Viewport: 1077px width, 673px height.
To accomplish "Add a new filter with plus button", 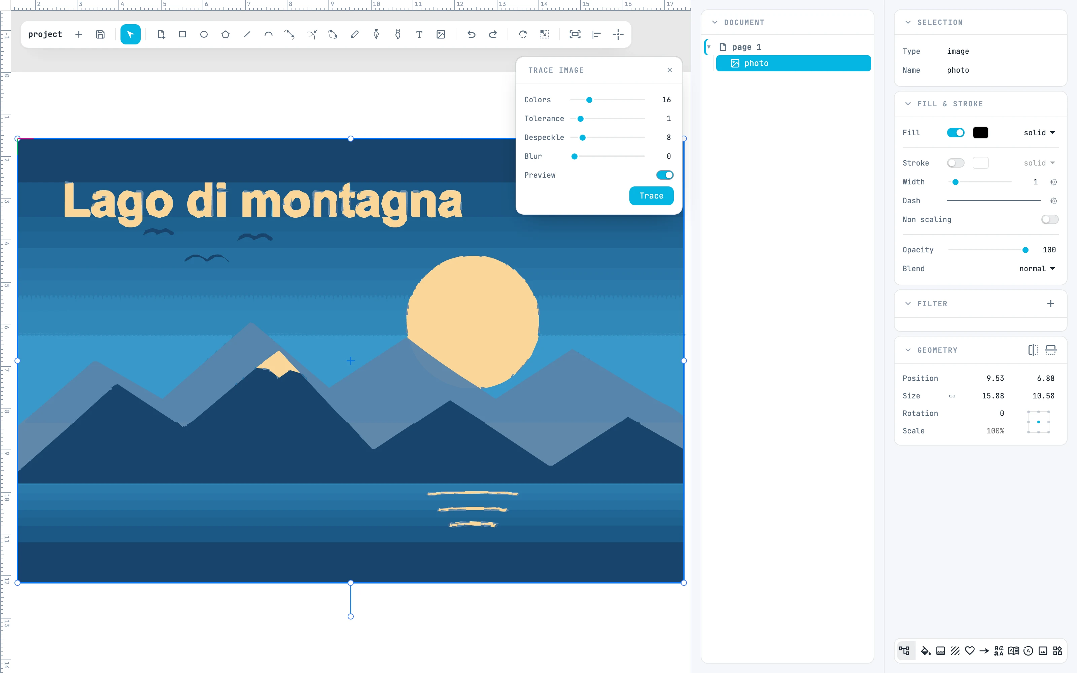I will tap(1051, 304).
